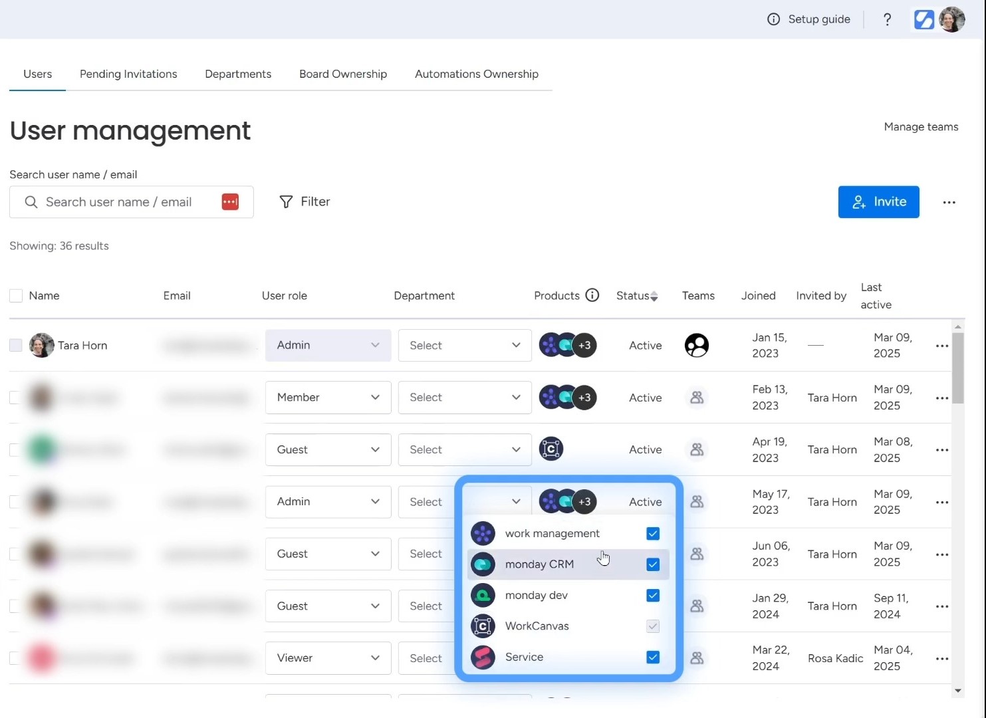Open the Admin role dropdown for Tara Horn
Screen dimensions: 986x718
tap(328, 345)
